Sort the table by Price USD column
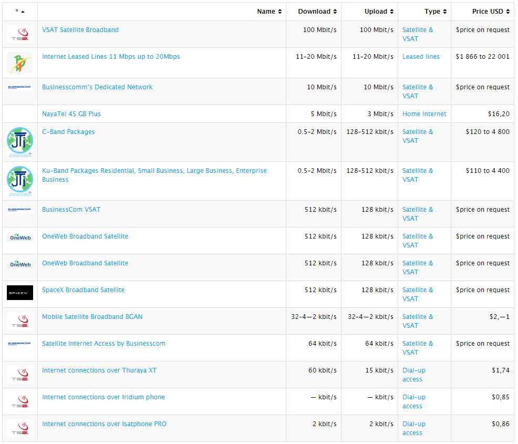 click(x=491, y=12)
